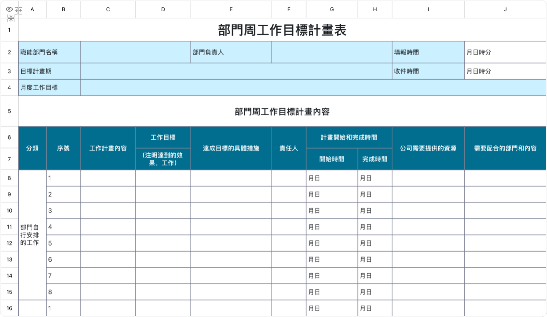This screenshot has height=317, width=547.
Task: Click sequence number 1 in row 16
Action: point(63,308)
